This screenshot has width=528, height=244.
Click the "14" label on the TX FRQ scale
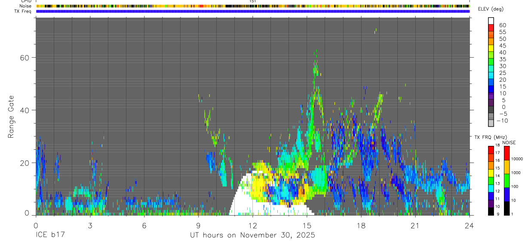click(x=497, y=176)
